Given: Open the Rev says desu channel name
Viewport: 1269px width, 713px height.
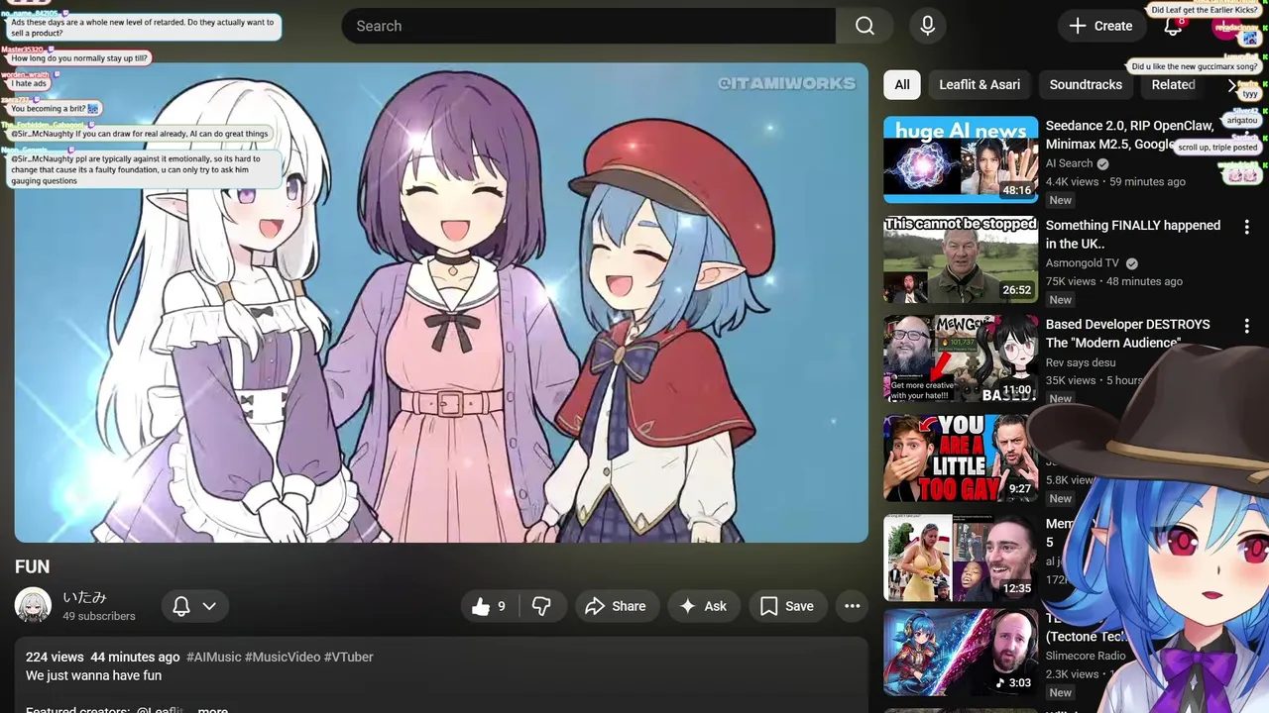Looking at the screenshot, I should pyautogui.click(x=1081, y=362).
